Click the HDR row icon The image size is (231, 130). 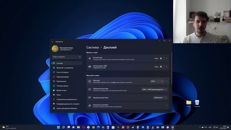(x=90, y=67)
